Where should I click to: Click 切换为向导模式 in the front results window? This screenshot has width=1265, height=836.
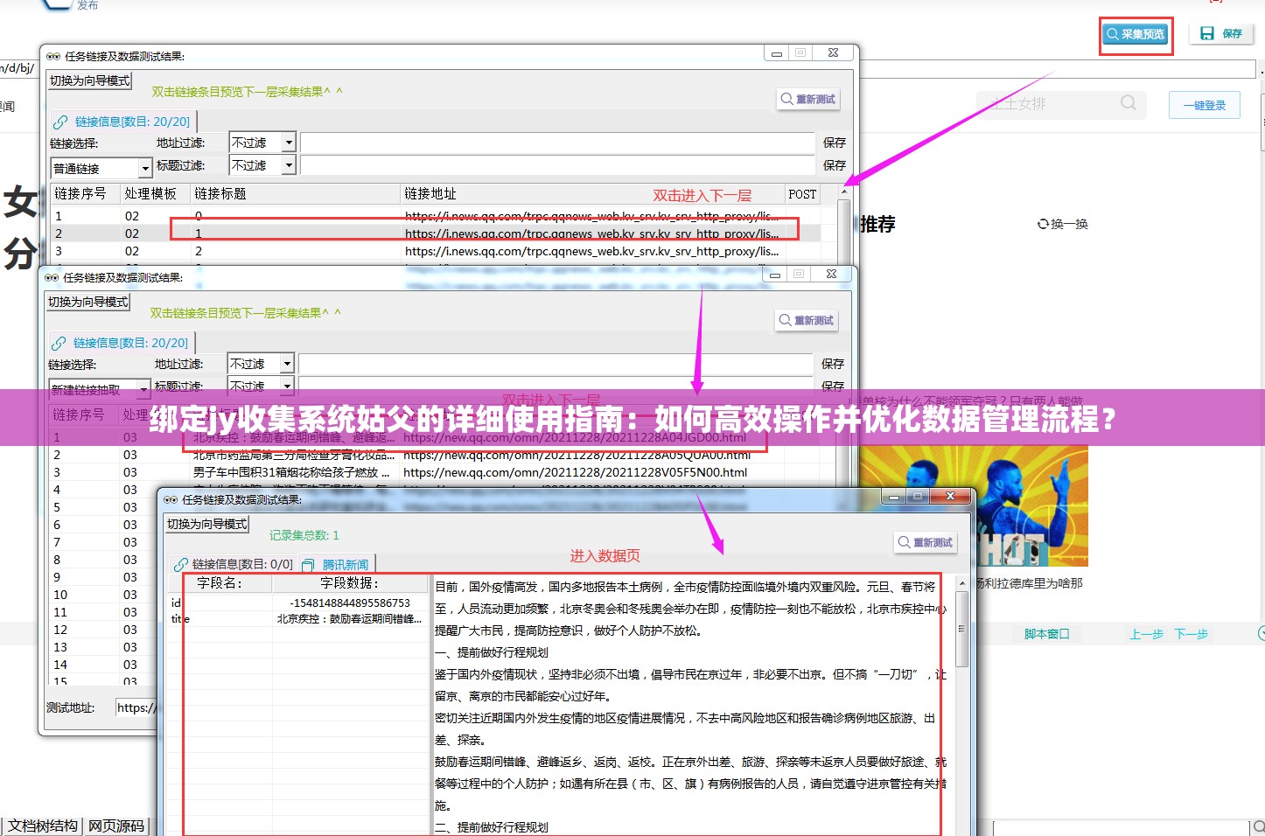[x=206, y=524]
